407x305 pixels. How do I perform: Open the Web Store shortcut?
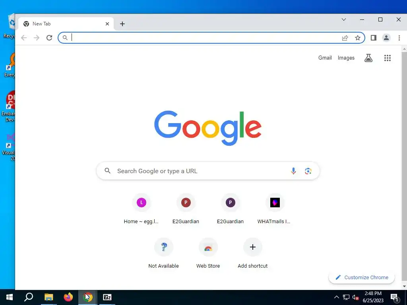pos(208,253)
